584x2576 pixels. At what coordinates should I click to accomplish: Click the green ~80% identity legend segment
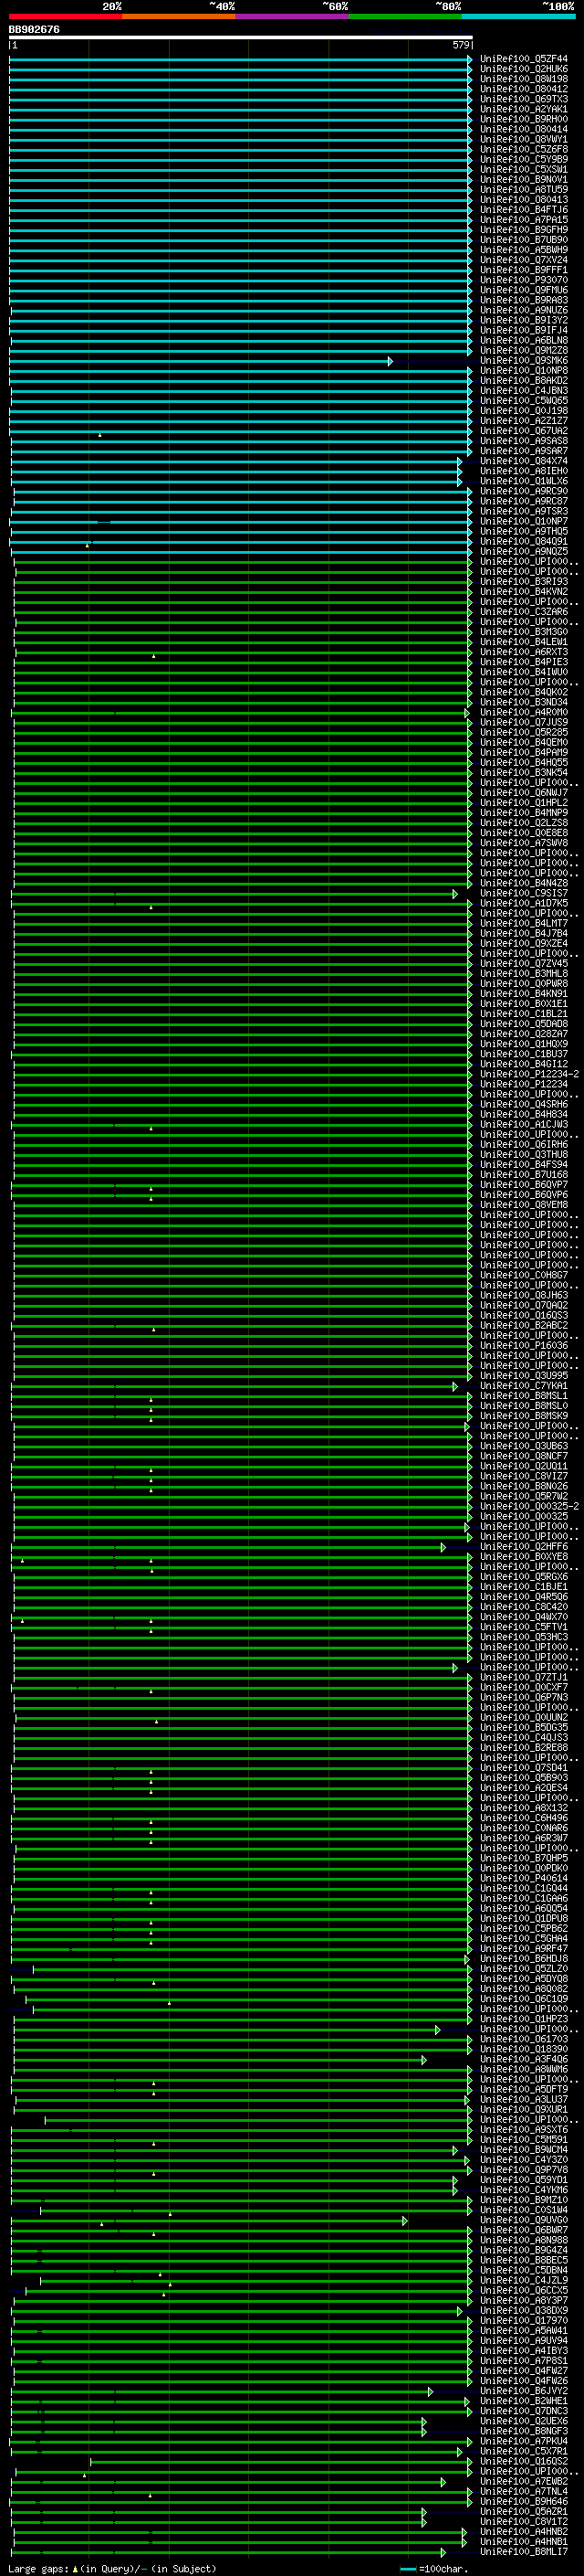pyautogui.click(x=405, y=16)
